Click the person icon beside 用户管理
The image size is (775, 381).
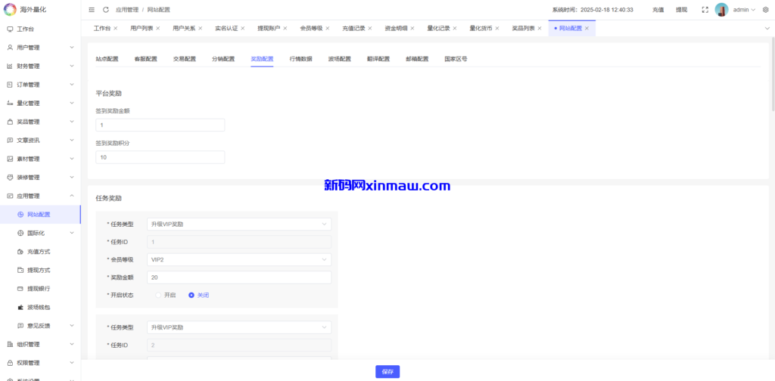tap(10, 48)
